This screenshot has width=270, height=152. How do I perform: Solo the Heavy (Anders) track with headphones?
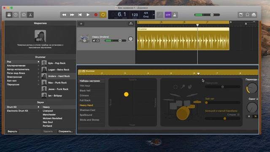tap(98, 41)
